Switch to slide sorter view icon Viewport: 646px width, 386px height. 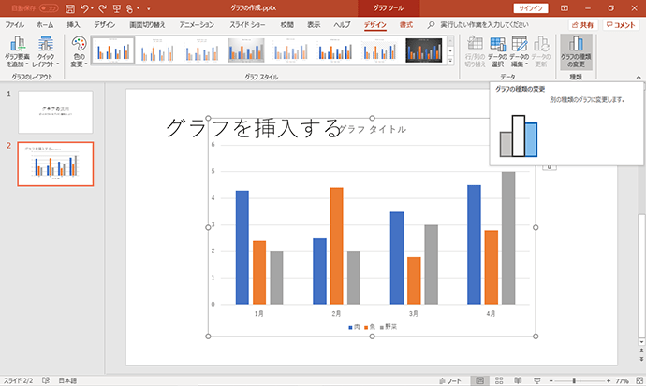point(499,380)
